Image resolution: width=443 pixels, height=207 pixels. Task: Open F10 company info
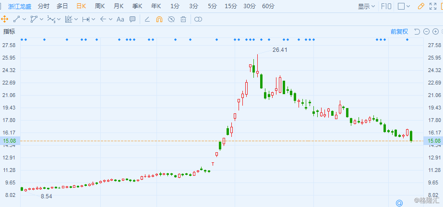point(386,6)
